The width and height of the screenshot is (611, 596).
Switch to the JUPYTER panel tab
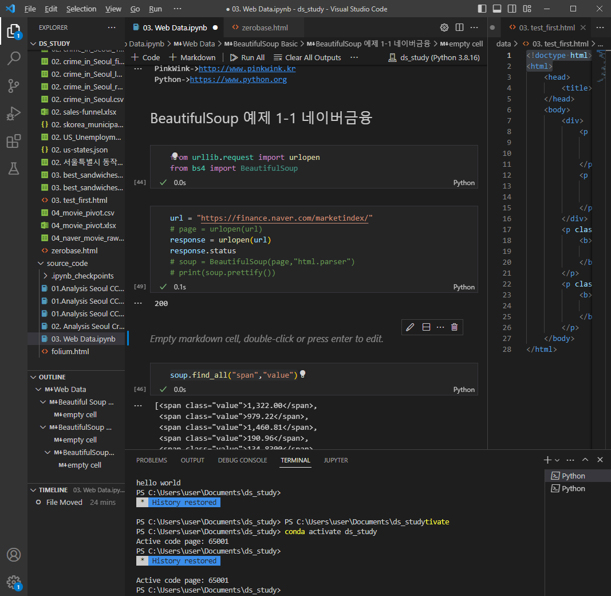(x=336, y=460)
